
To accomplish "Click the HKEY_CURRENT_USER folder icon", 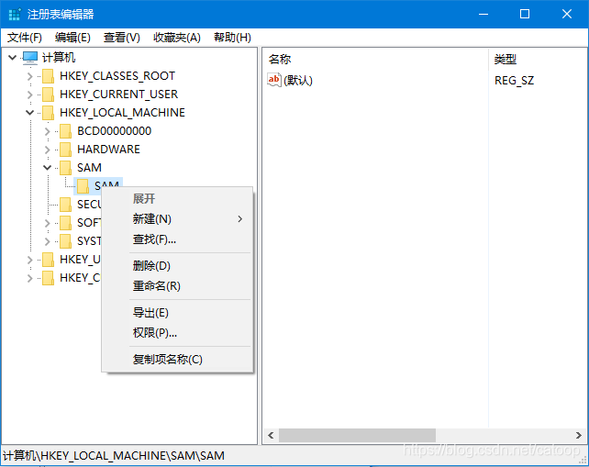I will (x=48, y=95).
